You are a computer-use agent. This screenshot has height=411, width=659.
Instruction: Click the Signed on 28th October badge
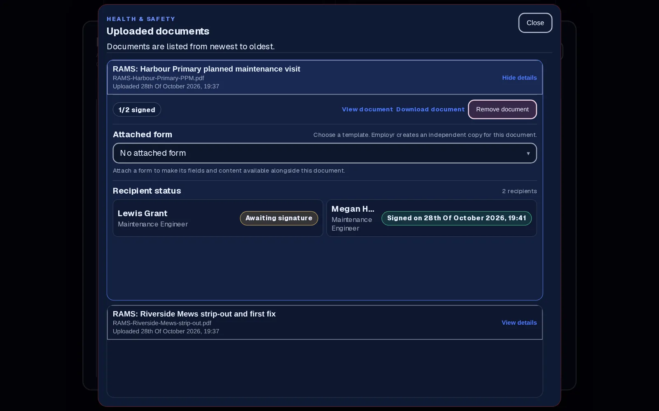coord(456,218)
